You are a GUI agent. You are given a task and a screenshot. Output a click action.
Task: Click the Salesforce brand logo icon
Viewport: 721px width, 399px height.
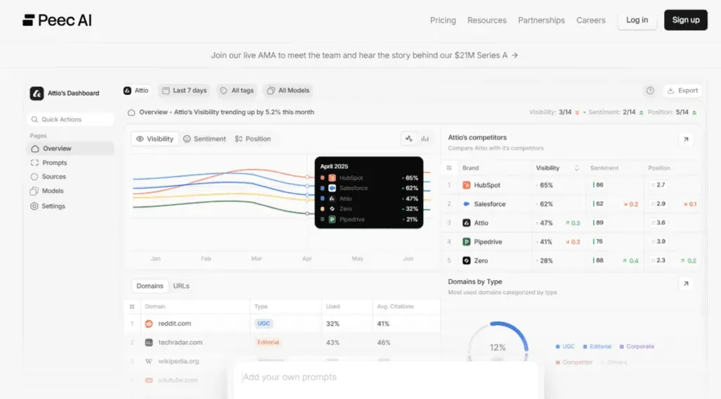click(466, 204)
